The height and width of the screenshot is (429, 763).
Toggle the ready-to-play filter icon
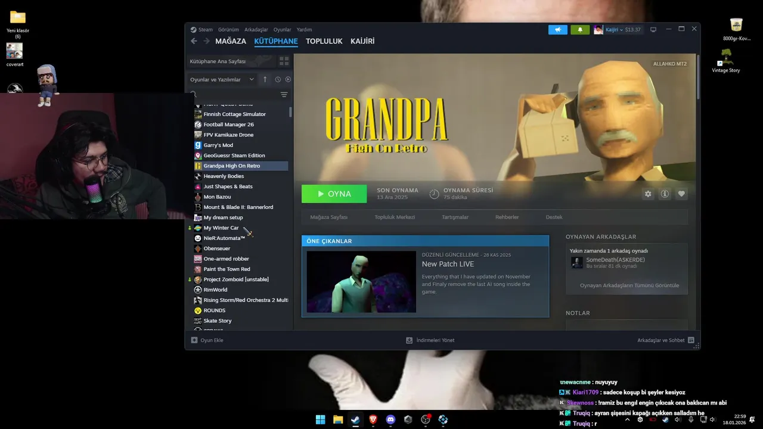(288, 79)
